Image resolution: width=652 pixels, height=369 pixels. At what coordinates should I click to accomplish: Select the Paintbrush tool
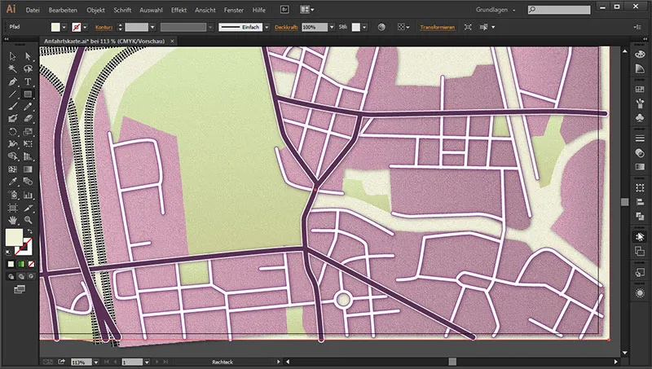tap(12, 107)
